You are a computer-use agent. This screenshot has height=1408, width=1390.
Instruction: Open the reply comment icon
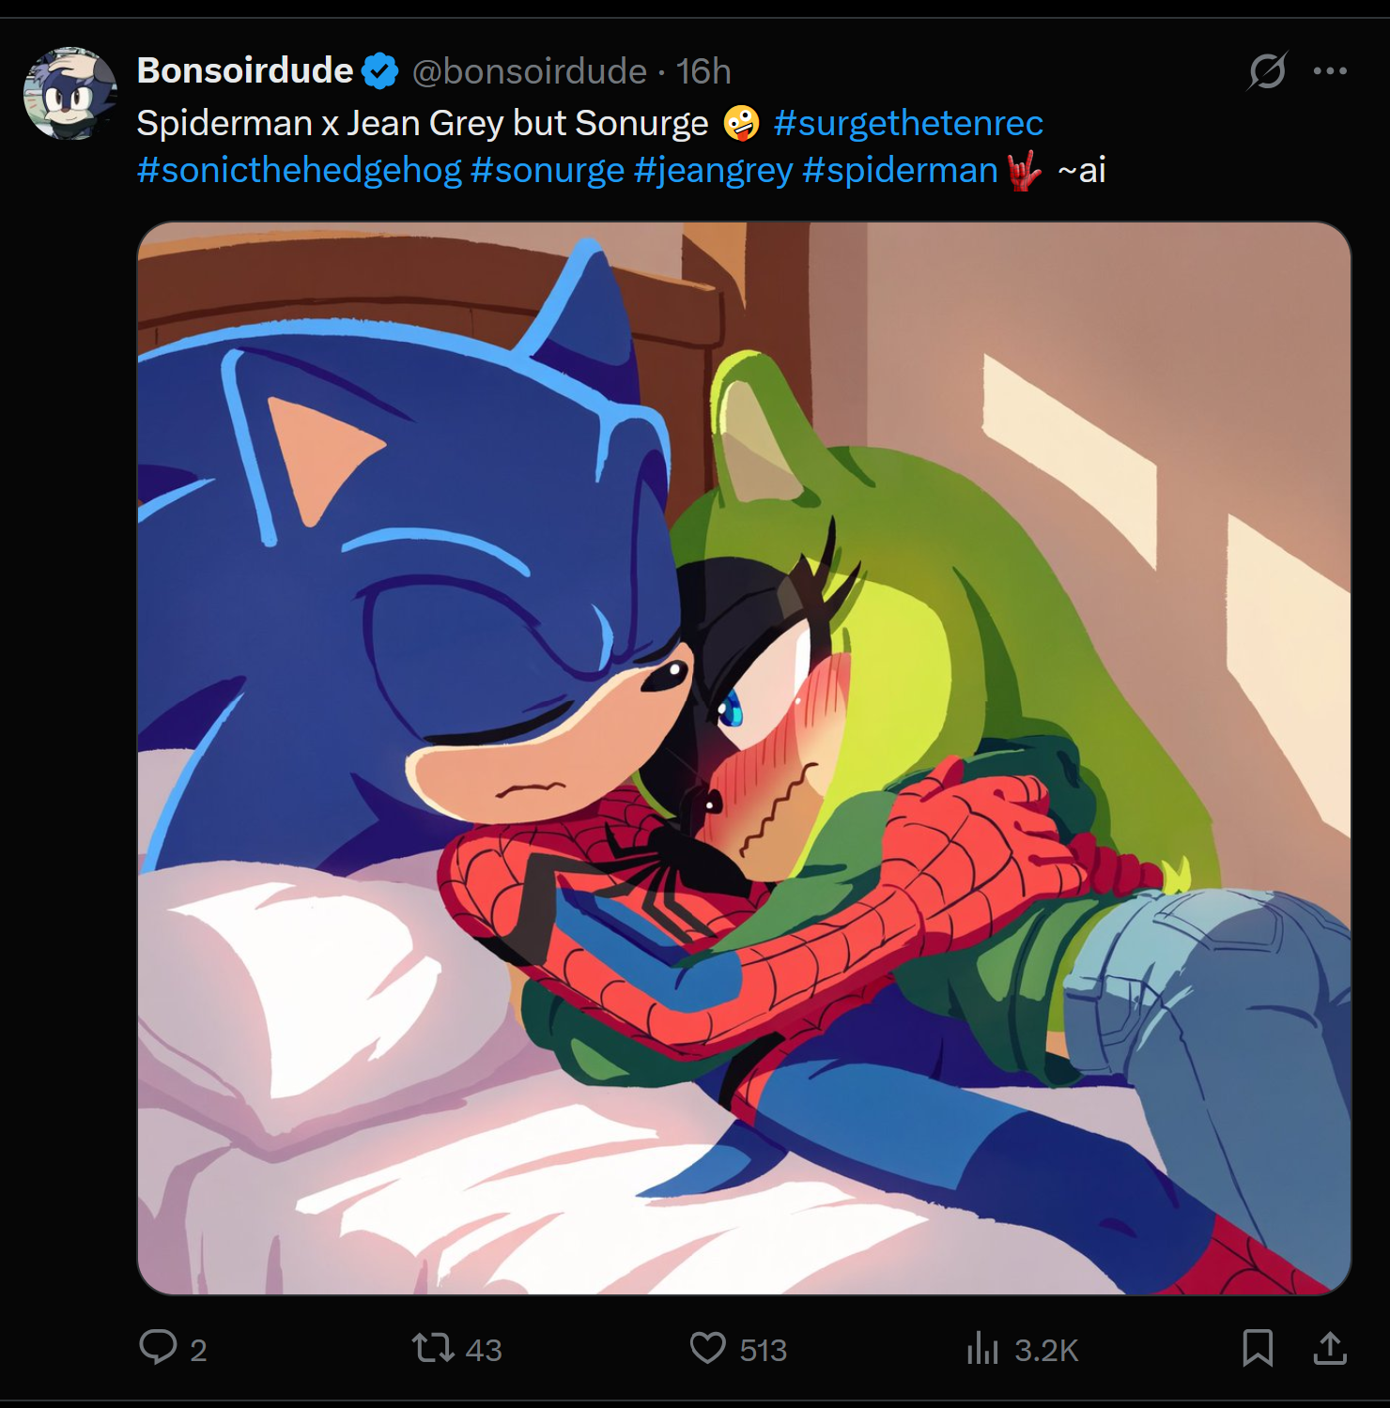(158, 1347)
